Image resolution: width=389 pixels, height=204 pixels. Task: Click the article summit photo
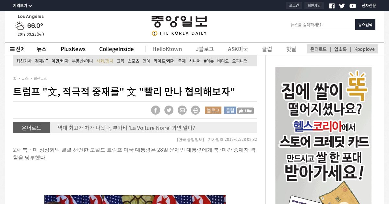135,199
